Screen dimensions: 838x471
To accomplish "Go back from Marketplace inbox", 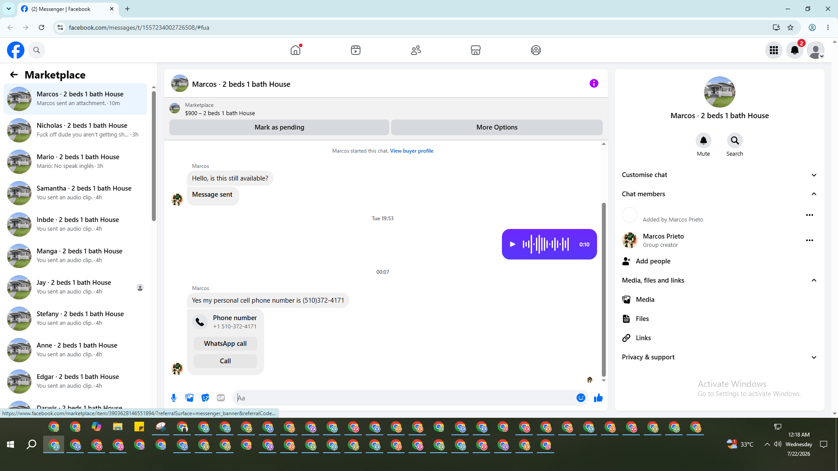I will pyautogui.click(x=14, y=75).
